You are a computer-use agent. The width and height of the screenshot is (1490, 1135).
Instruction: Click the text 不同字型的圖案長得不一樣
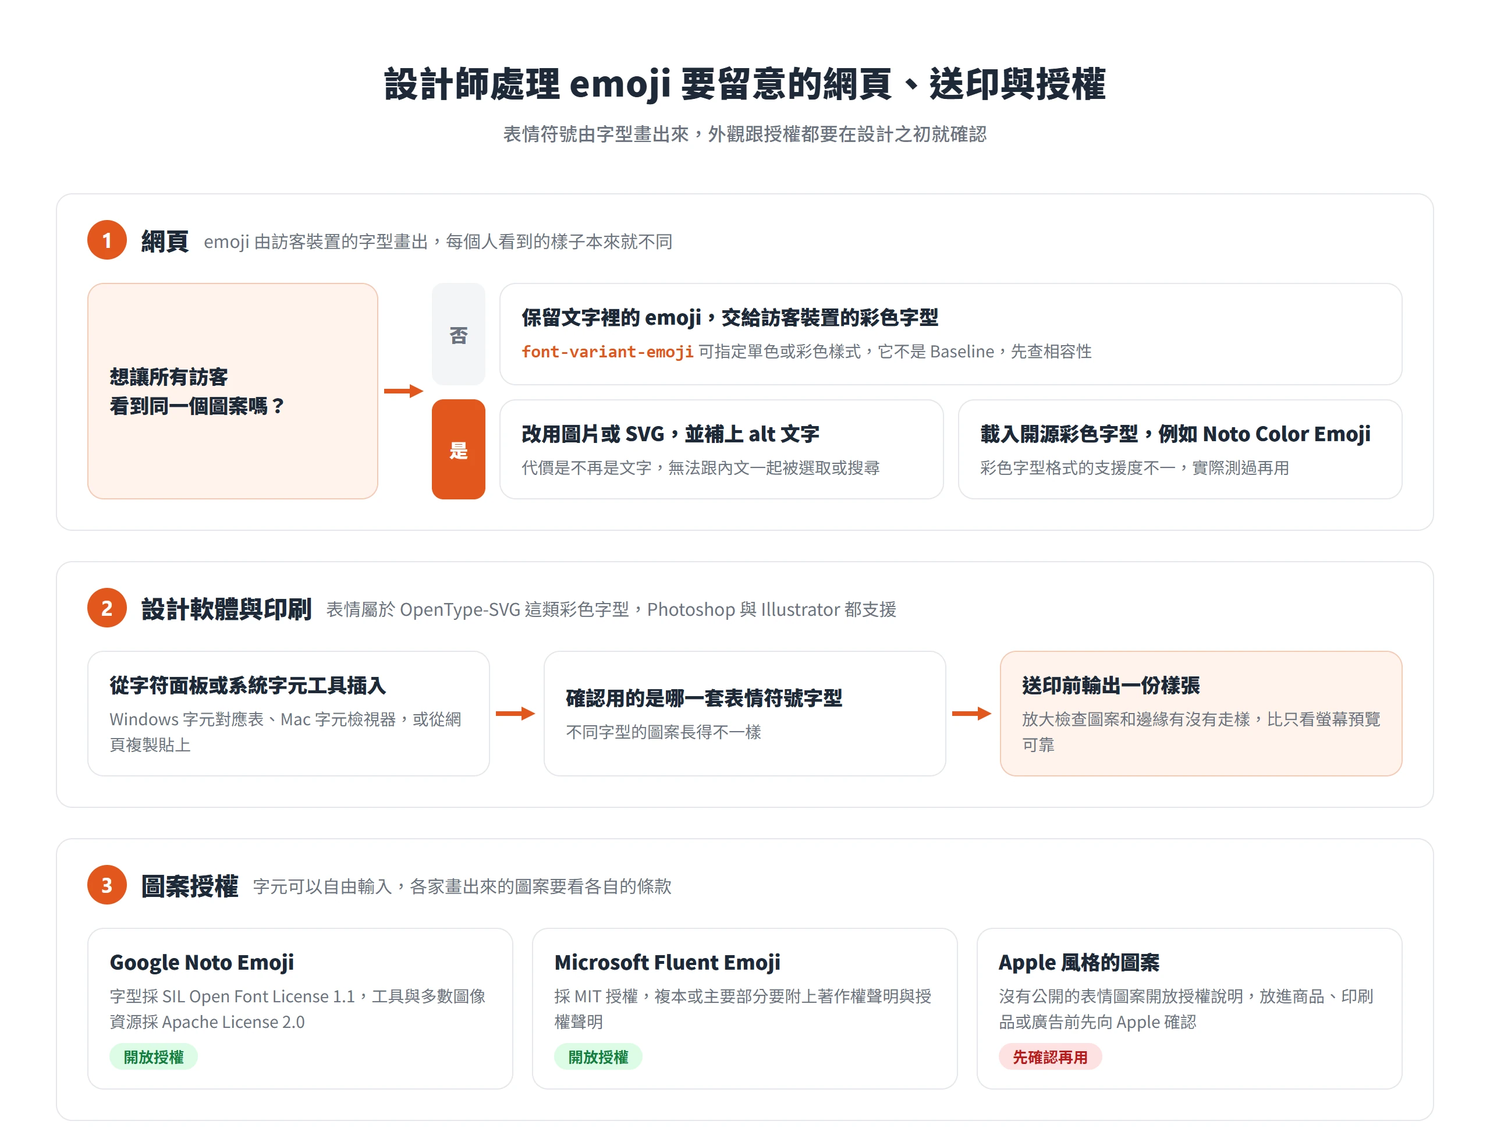[664, 732]
